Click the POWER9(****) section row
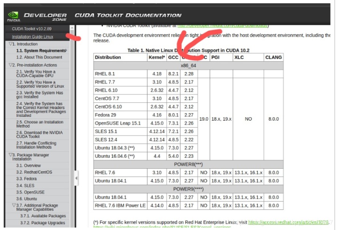Screen dimensions: 337x230 (189, 189)
